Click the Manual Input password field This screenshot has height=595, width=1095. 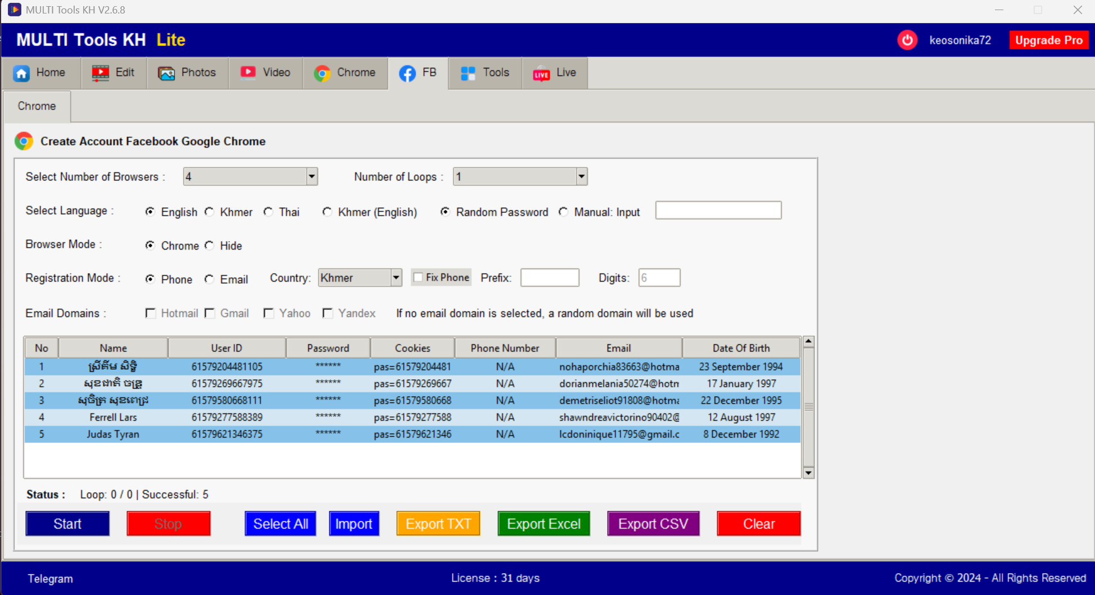(718, 210)
